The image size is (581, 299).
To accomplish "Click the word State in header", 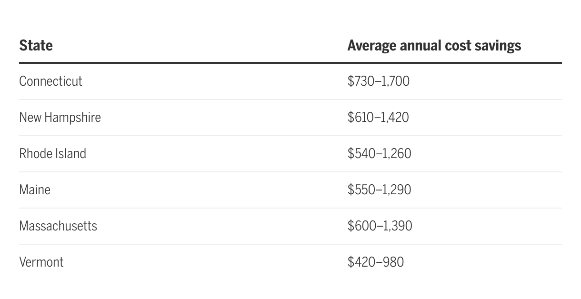I will [36, 46].
